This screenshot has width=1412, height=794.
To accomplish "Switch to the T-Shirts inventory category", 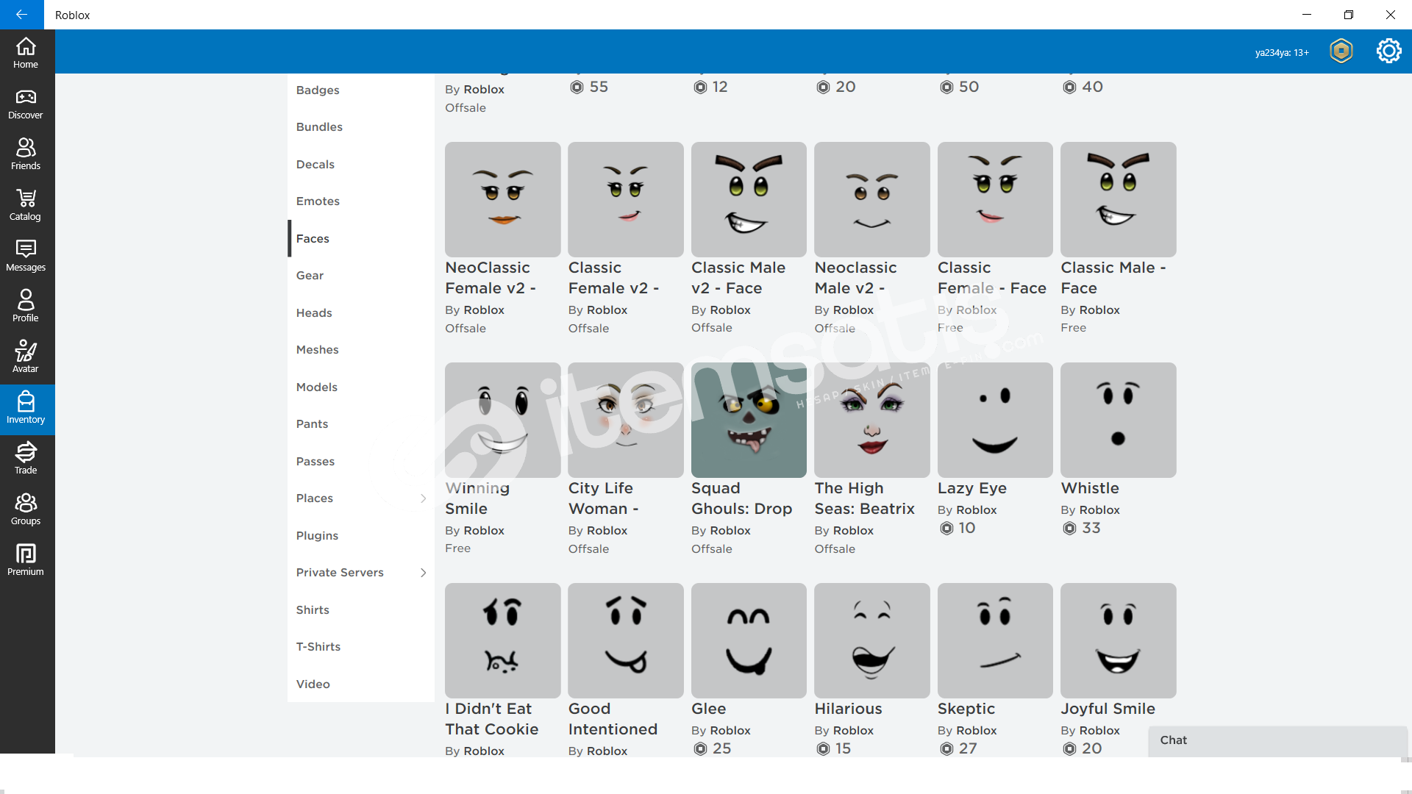I will click(x=318, y=647).
